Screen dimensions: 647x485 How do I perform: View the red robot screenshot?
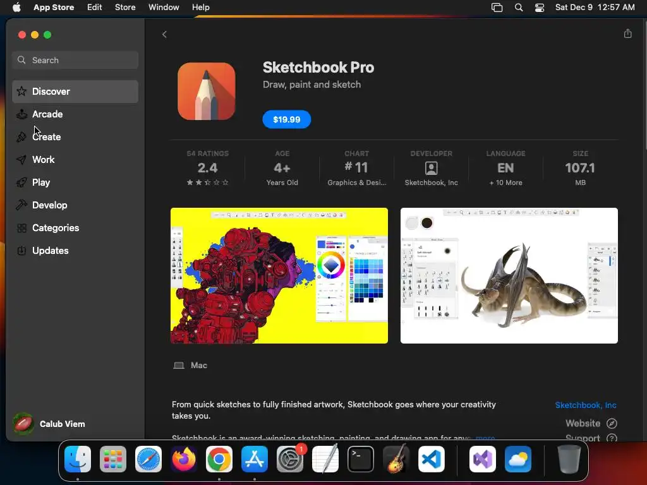pyautogui.click(x=279, y=275)
